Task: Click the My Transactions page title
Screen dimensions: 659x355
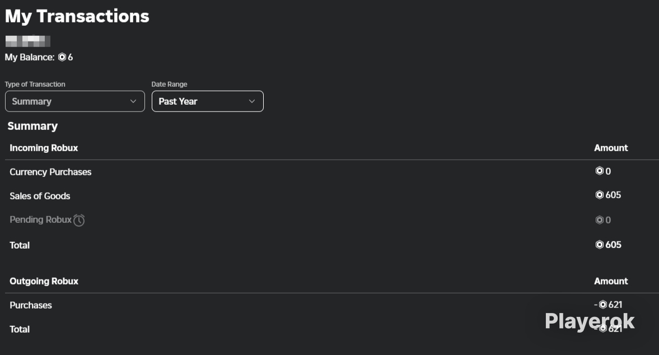Action: [x=77, y=16]
